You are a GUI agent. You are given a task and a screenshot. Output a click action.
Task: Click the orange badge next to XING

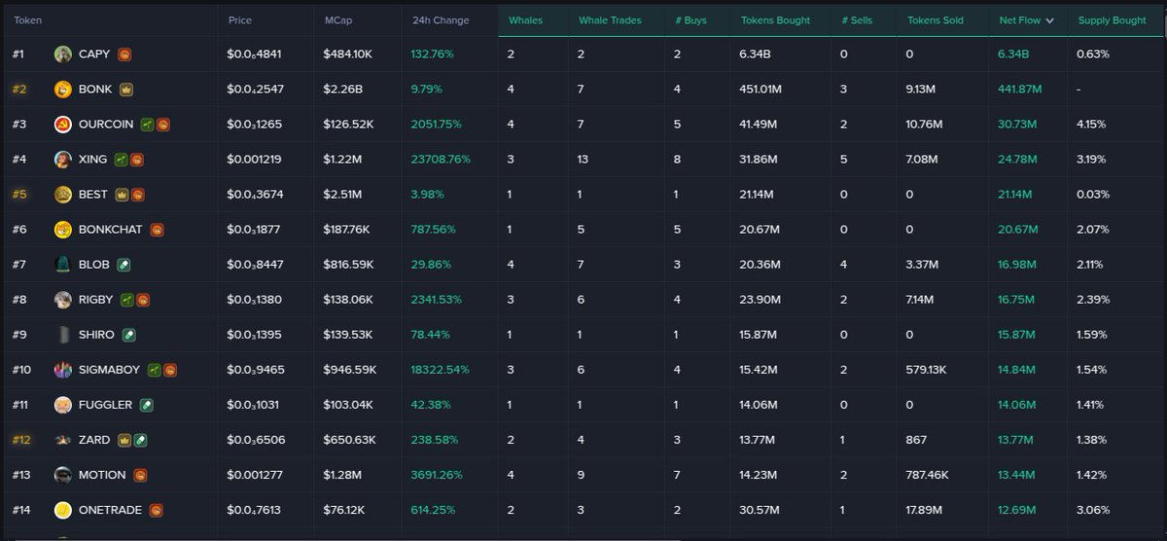pyautogui.click(x=137, y=160)
